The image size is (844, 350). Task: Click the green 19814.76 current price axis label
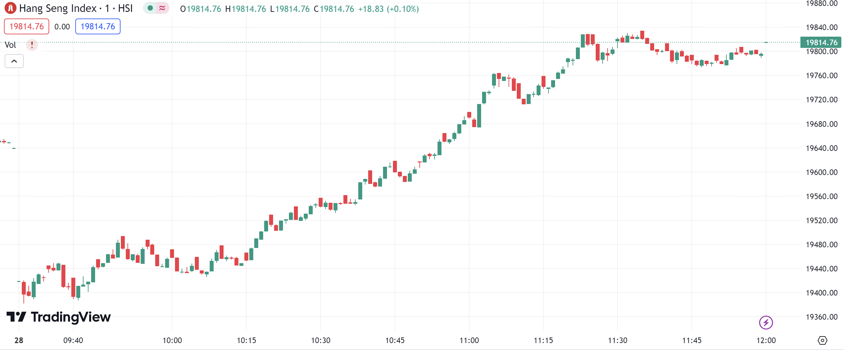(x=821, y=42)
